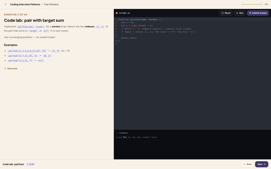Click the course progress bar
Viewport: 271px width, 169px height.
pyautogui.click(x=252, y=4)
